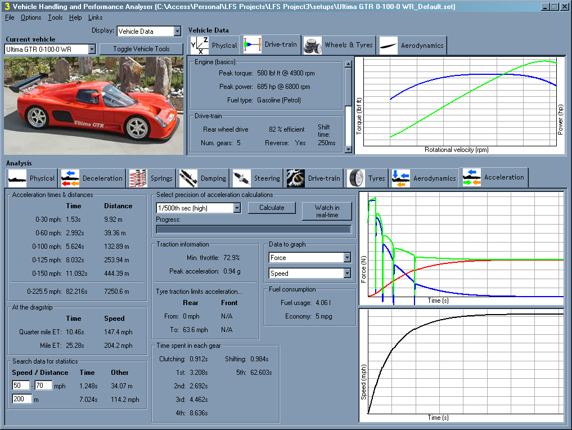Click the Springs icon in Analysis tabs

(x=138, y=178)
